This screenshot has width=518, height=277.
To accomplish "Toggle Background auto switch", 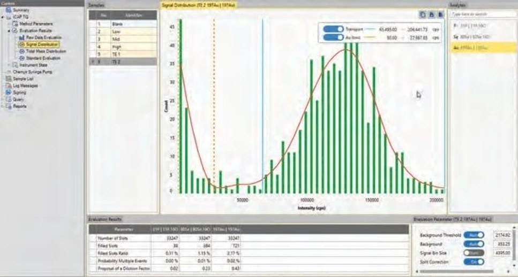I will pyautogui.click(x=474, y=244).
